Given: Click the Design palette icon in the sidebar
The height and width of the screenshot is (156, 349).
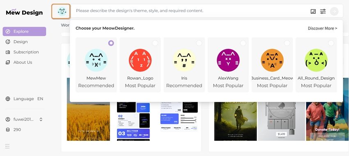Looking at the screenshot, I should 8,41.
